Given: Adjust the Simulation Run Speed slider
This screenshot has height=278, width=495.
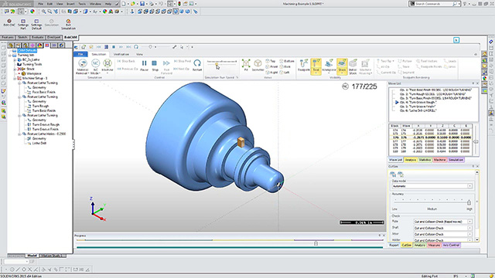Looking at the screenshot, I should coord(217,65).
